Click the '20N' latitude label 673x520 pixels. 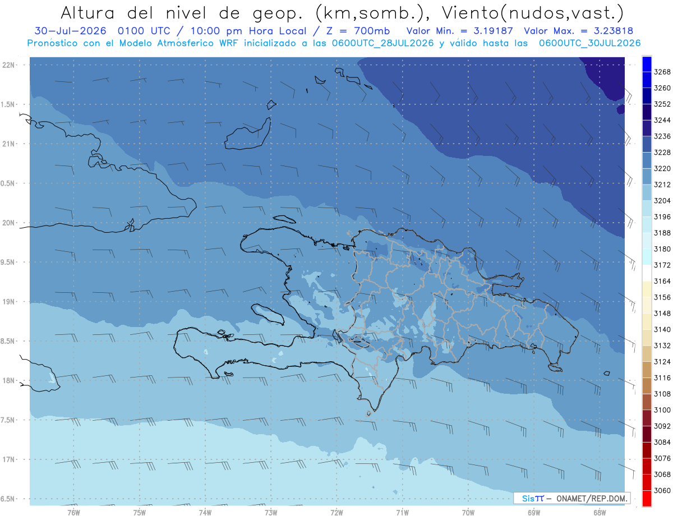pyautogui.click(x=8, y=223)
